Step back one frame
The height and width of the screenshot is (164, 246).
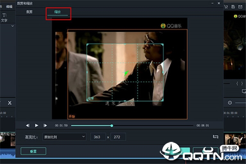click(x=27, y=125)
